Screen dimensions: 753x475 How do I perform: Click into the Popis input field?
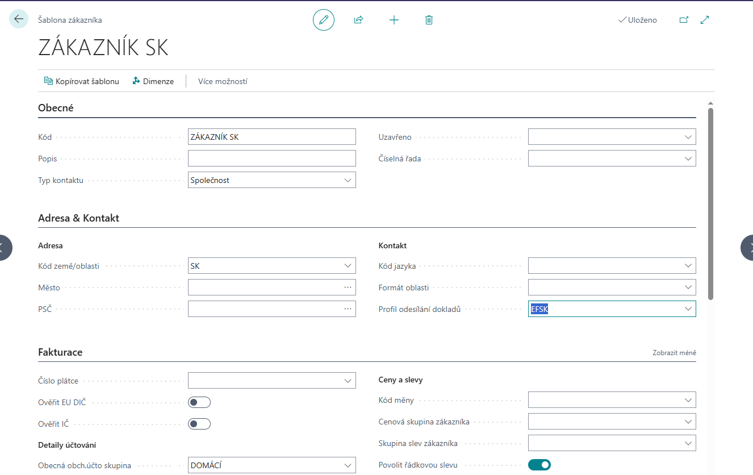[272, 159]
